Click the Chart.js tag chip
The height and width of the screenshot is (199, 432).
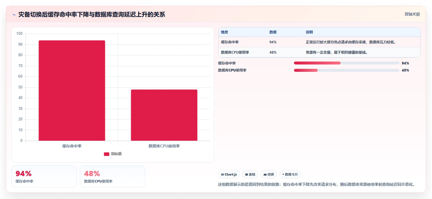pyautogui.click(x=229, y=174)
